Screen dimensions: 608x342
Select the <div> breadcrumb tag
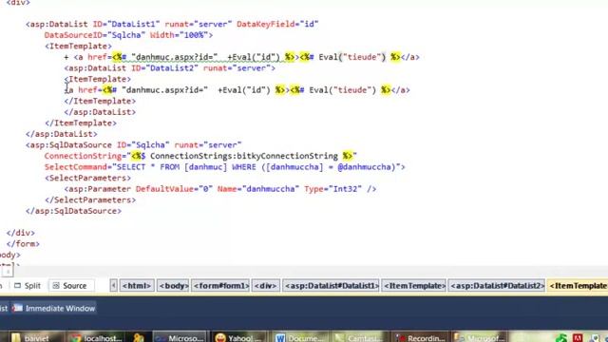point(266,286)
